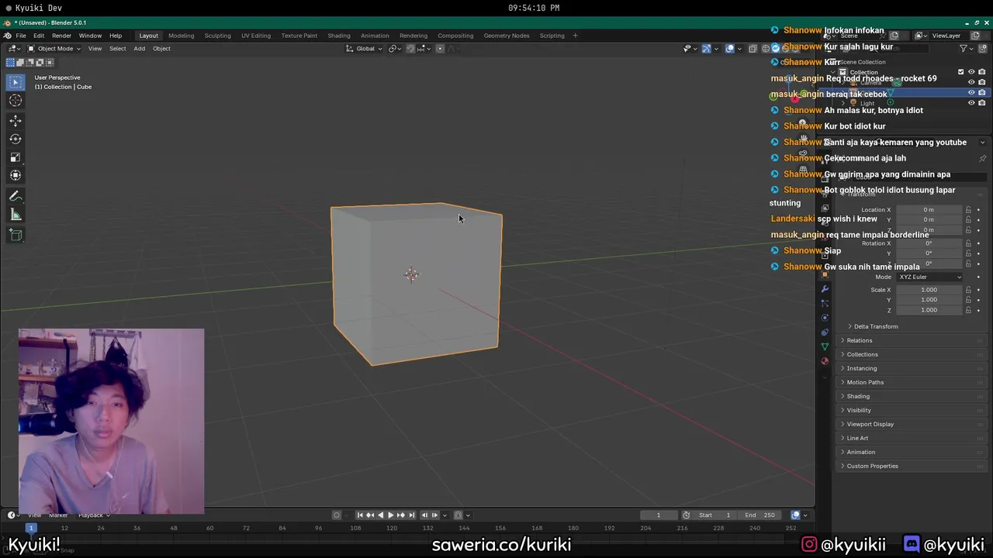
Task: Open the viewport Object menu
Action: pyautogui.click(x=161, y=48)
